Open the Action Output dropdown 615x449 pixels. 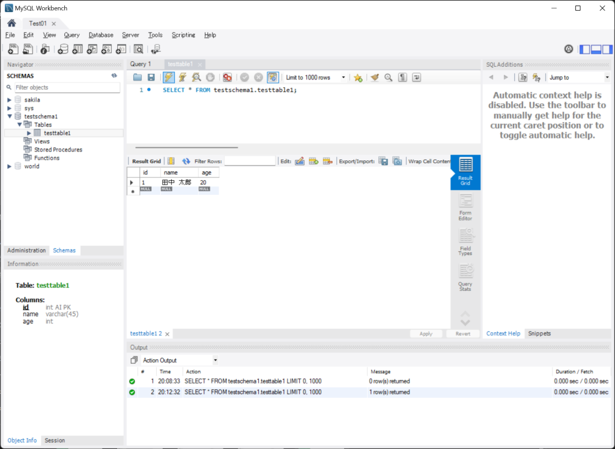[x=179, y=360]
